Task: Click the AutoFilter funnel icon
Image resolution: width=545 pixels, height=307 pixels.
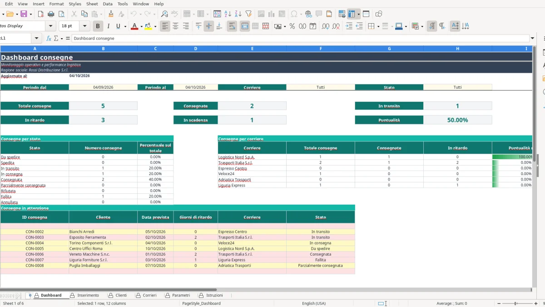Action: [248, 14]
